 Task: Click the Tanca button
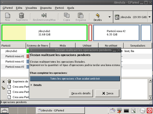(x=107, y=93)
